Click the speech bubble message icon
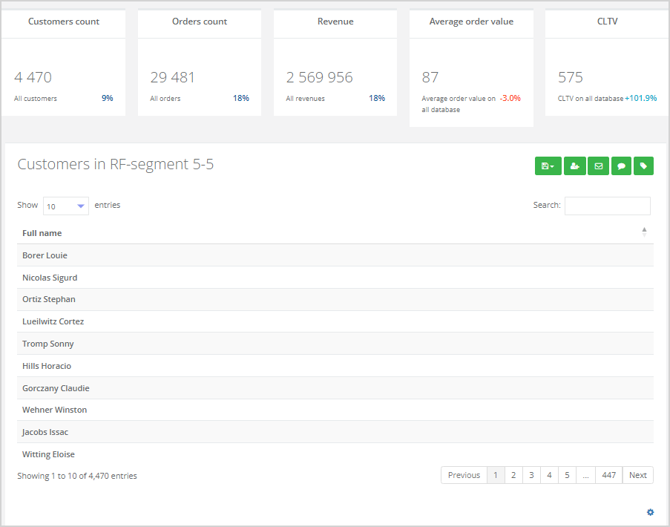 (x=621, y=166)
